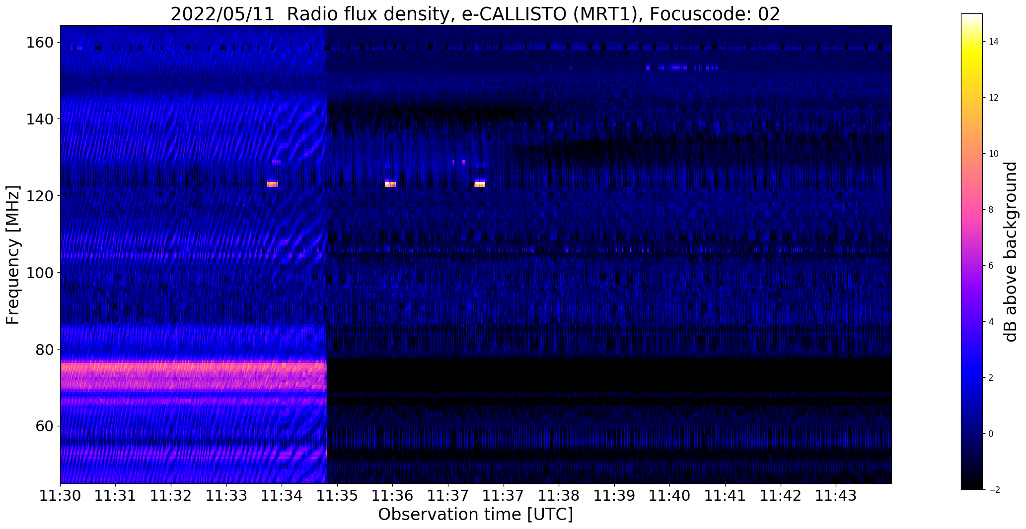Image resolution: width=1026 pixels, height=529 pixels.
Task: Click the plot title mentioning e-CALLISTO (MRT1)
Action: (x=475, y=14)
